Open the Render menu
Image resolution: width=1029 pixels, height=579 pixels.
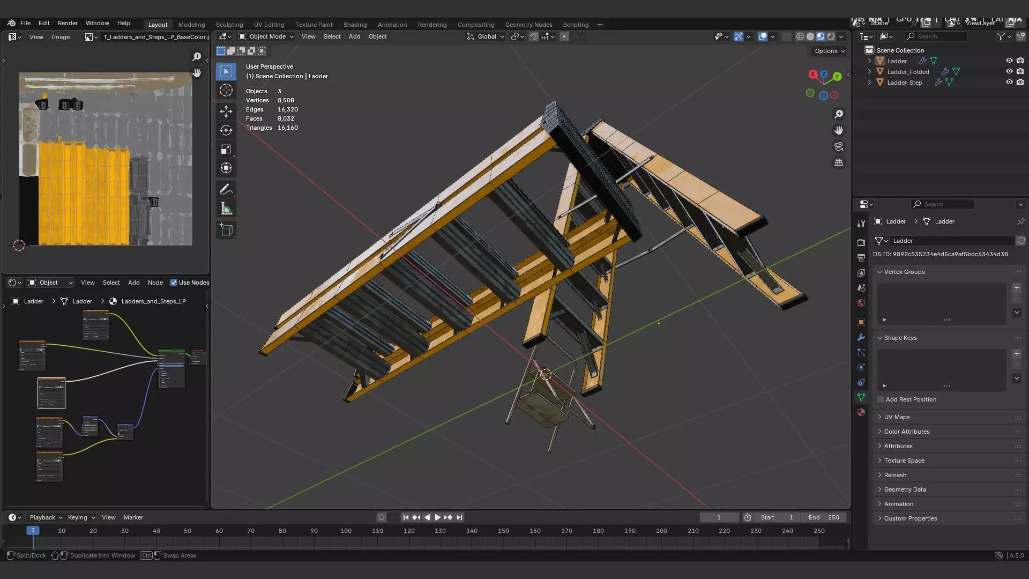68,23
